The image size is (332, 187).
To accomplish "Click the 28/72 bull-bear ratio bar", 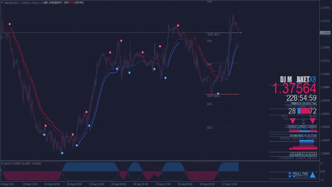I will [x=304, y=111].
